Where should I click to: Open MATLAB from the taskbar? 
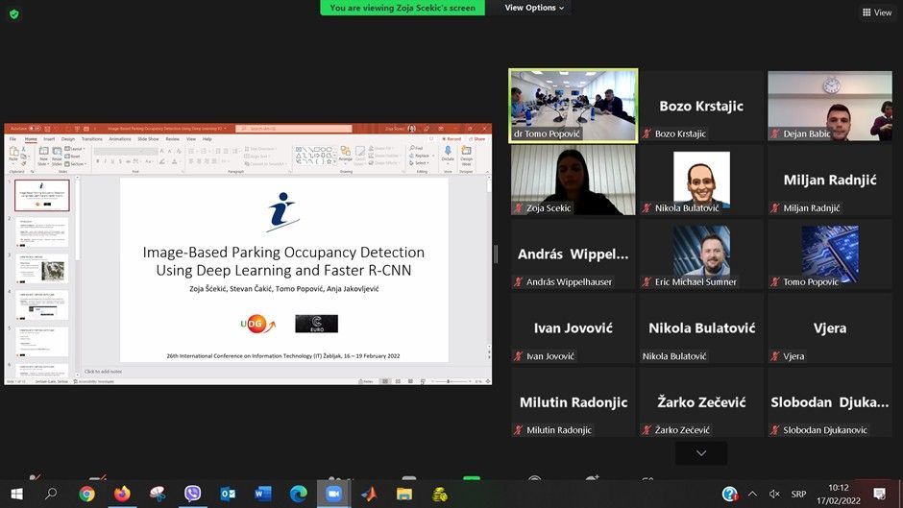(369, 494)
